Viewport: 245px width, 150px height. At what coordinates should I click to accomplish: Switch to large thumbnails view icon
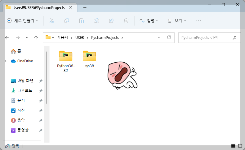point(240,146)
